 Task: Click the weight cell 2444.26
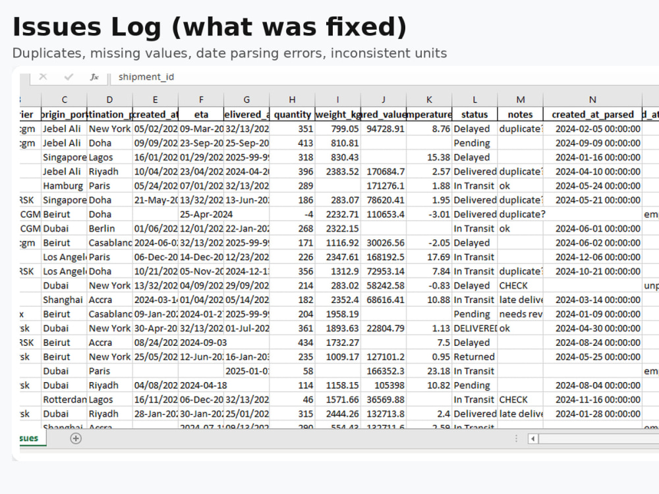338,414
